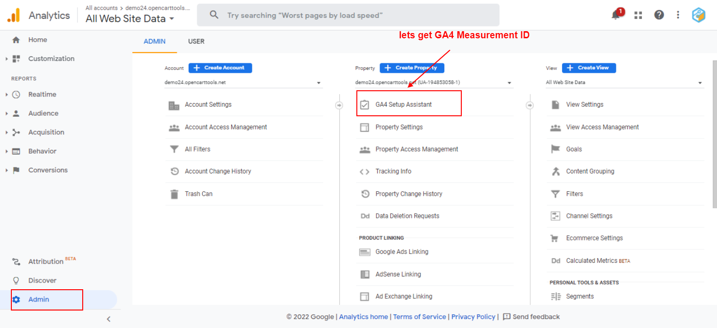Switch to the USER tab
This screenshot has height=328, width=717.
pos(196,42)
